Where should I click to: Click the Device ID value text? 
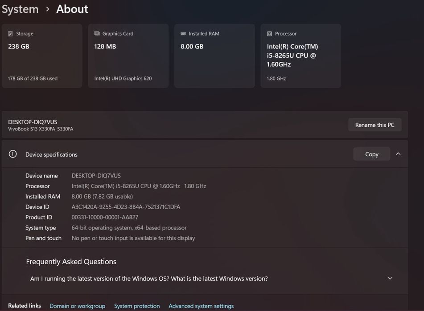[x=126, y=207]
